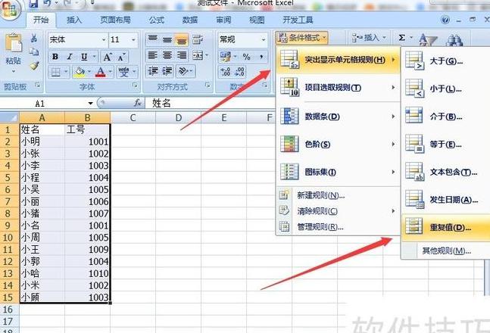Screen dimensions: 490x333
Task: Switch to the 审阅 ribbon tab
Action: (223, 20)
